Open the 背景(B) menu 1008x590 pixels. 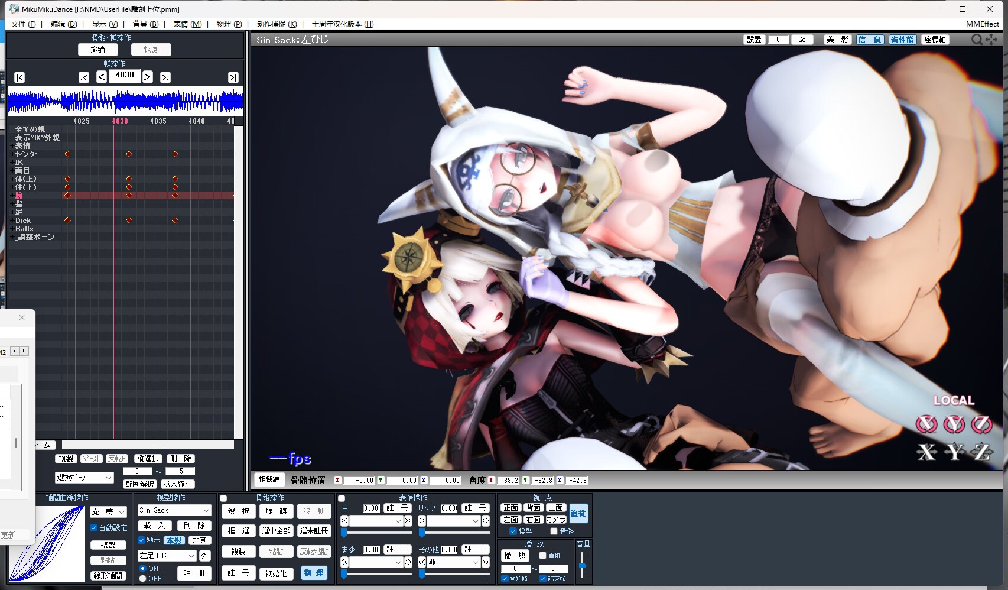click(145, 24)
